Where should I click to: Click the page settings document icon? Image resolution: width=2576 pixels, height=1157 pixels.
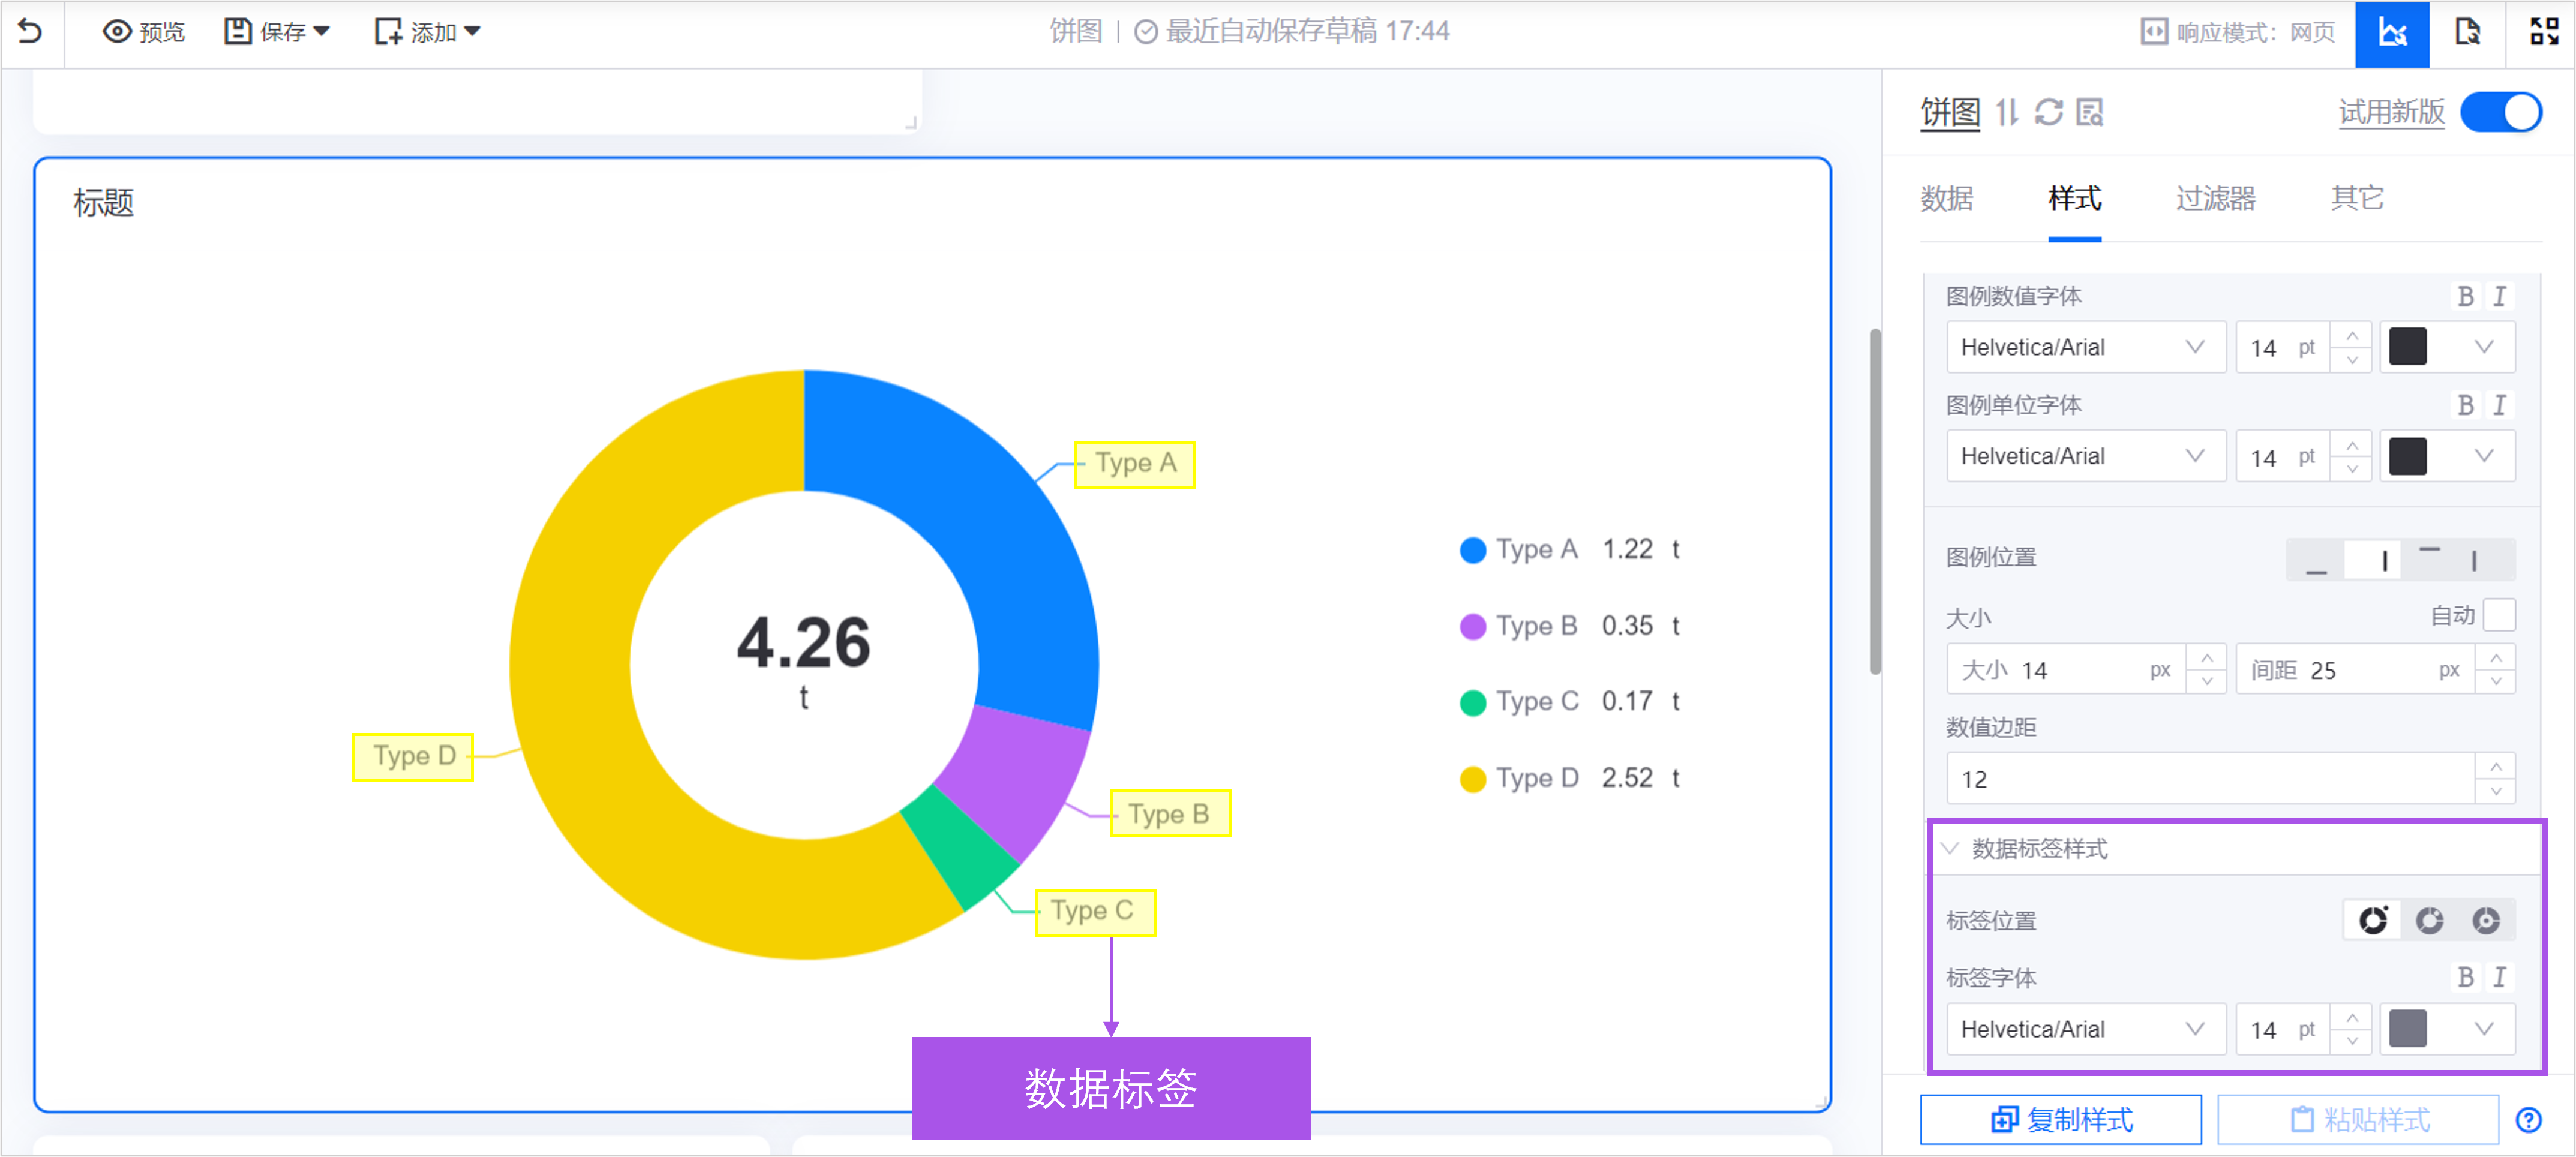(2467, 32)
